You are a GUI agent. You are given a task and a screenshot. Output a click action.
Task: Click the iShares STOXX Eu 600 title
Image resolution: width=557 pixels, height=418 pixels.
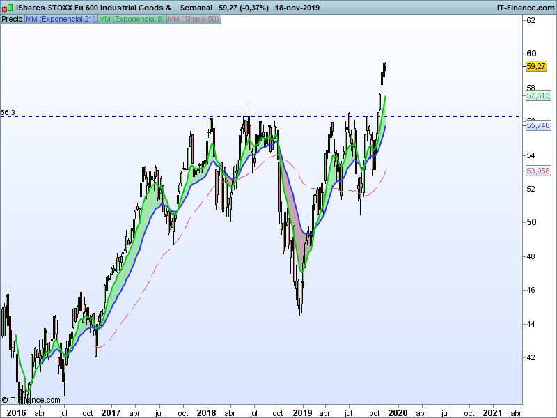93,8
